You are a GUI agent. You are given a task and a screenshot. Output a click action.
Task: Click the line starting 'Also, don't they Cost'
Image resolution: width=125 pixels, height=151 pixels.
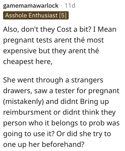tap(60, 29)
